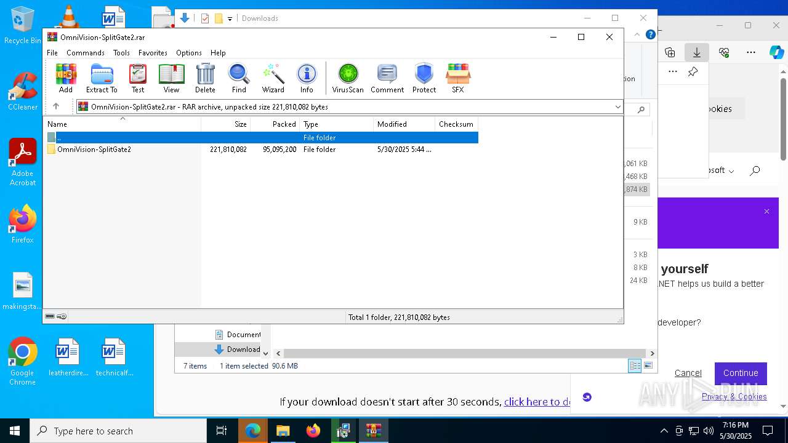Open the Google Chrome desktop shortcut
The image size is (788, 443).
tap(23, 362)
